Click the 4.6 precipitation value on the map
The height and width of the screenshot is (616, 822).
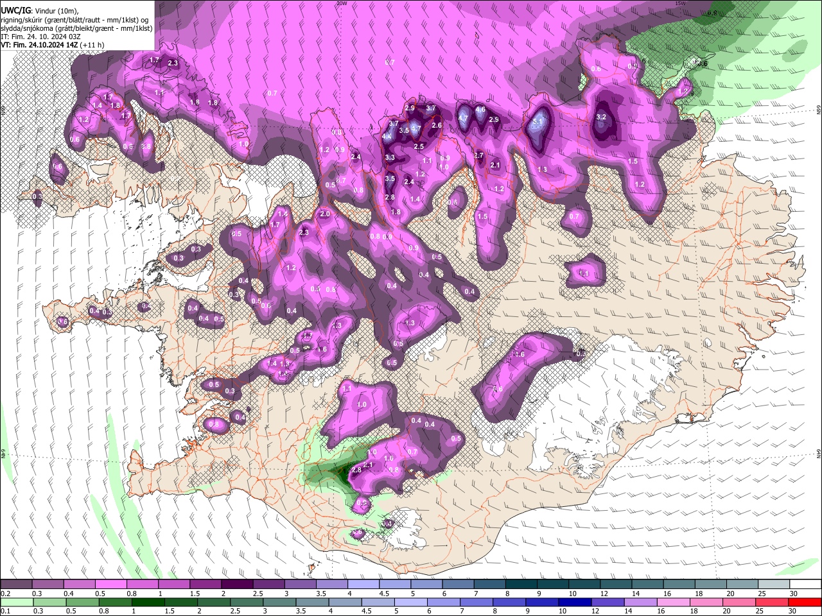tap(480, 110)
